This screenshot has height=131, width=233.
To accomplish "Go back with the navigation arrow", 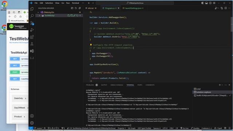I will coord(89,3).
